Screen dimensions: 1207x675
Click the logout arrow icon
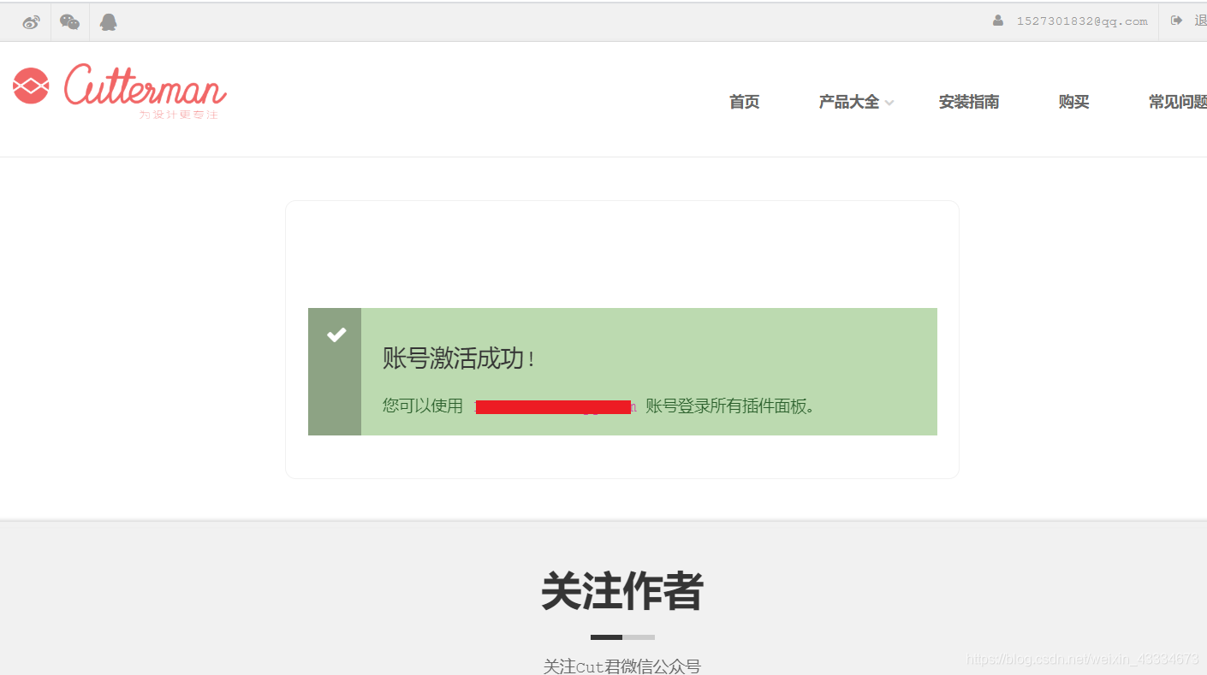[x=1177, y=21]
